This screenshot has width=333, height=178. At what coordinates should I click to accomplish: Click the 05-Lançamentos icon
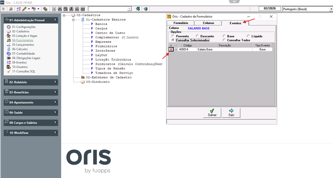tap(9, 45)
